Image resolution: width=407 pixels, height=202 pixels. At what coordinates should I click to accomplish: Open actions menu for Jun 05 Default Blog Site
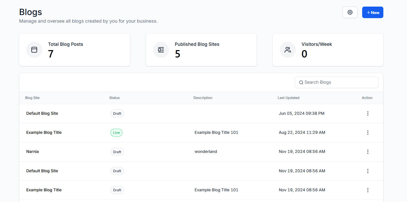(368, 113)
